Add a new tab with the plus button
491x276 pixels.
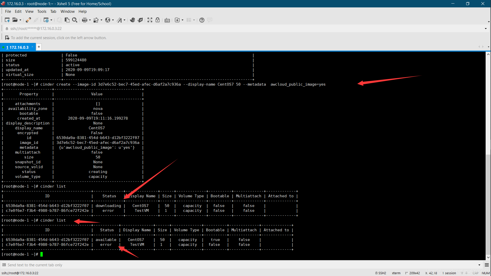(39, 47)
